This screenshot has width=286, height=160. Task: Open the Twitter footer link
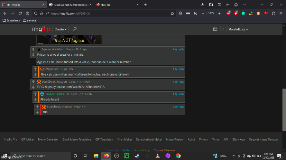(126, 150)
